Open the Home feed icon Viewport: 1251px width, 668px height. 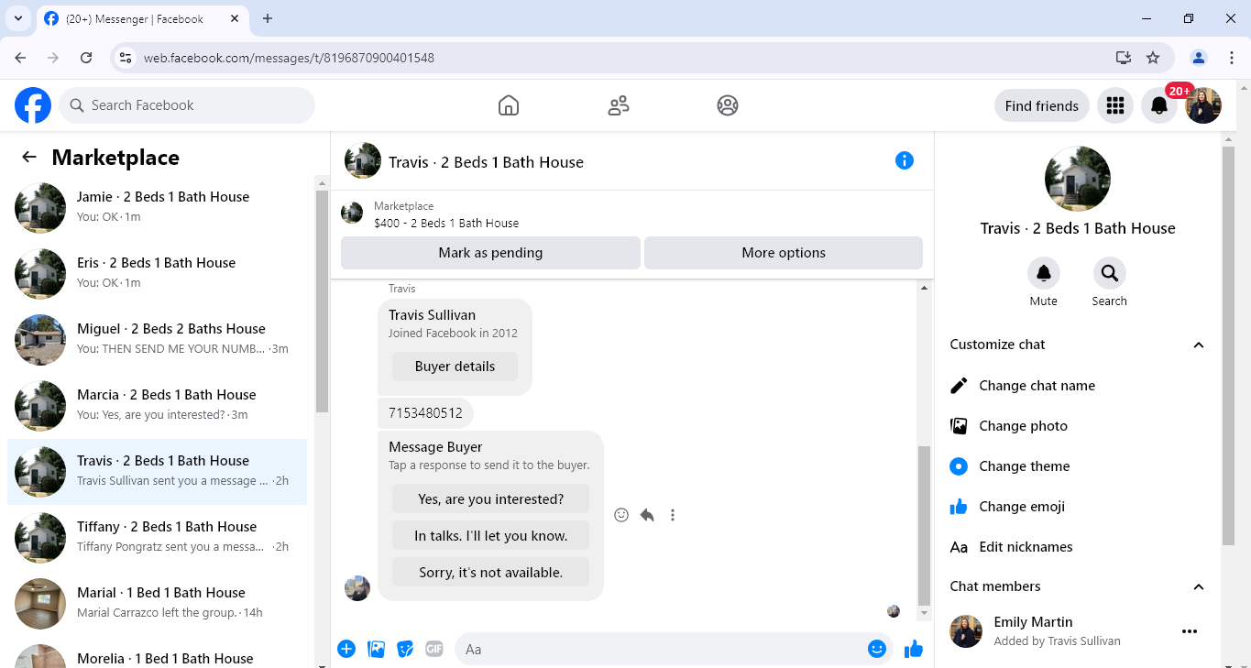tap(509, 105)
